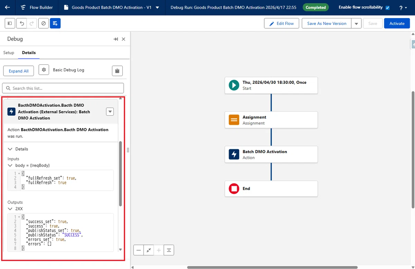Switch to the Setup tab

[x=9, y=53]
